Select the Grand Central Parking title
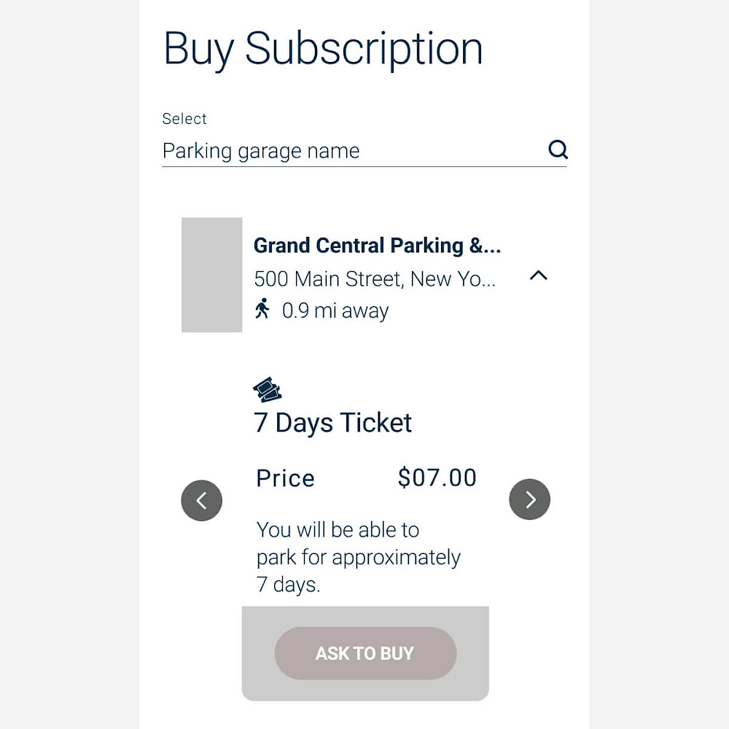 (x=377, y=246)
